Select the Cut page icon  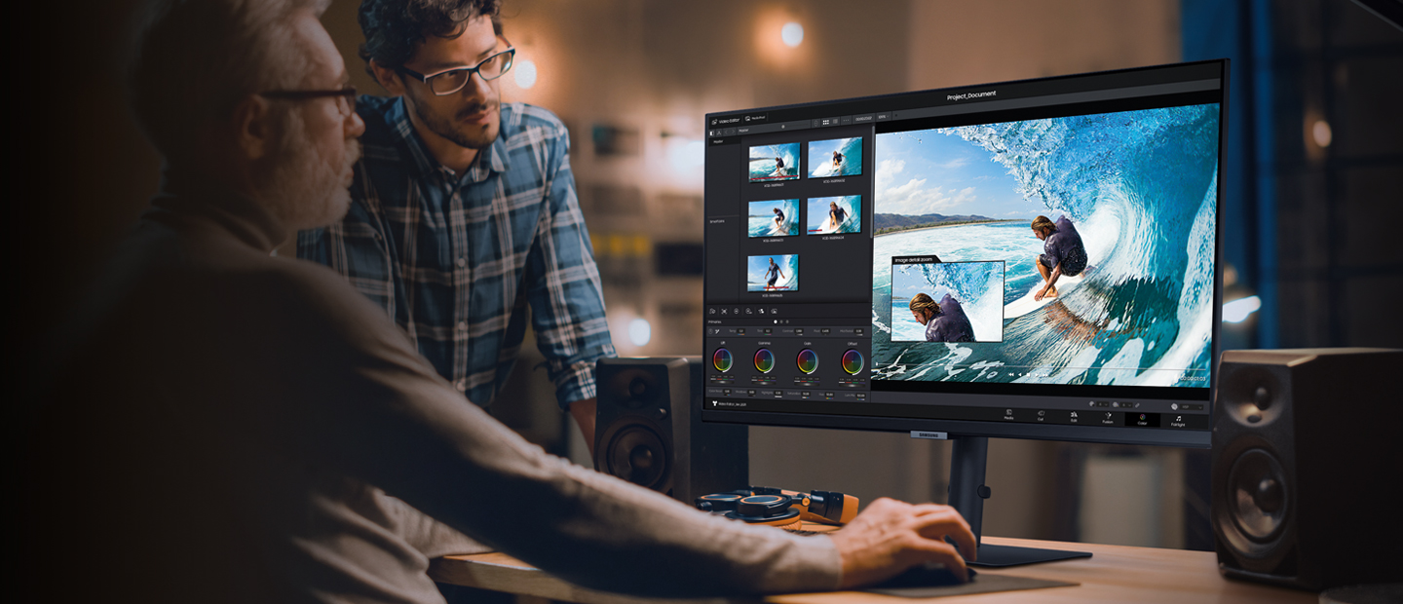1041,415
